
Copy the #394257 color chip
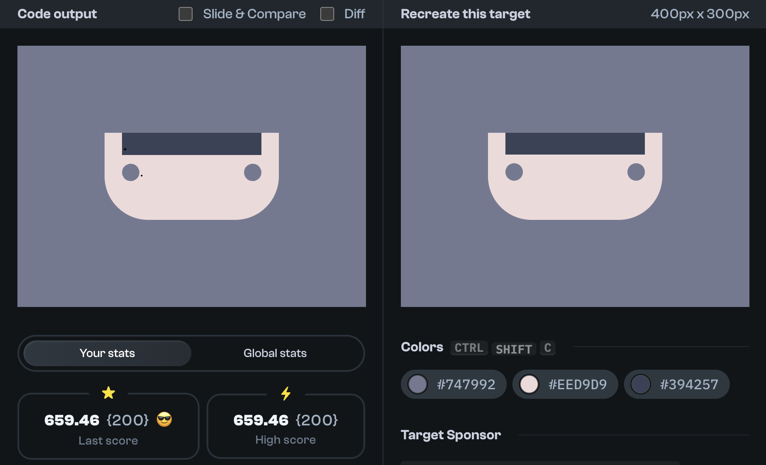tap(677, 384)
